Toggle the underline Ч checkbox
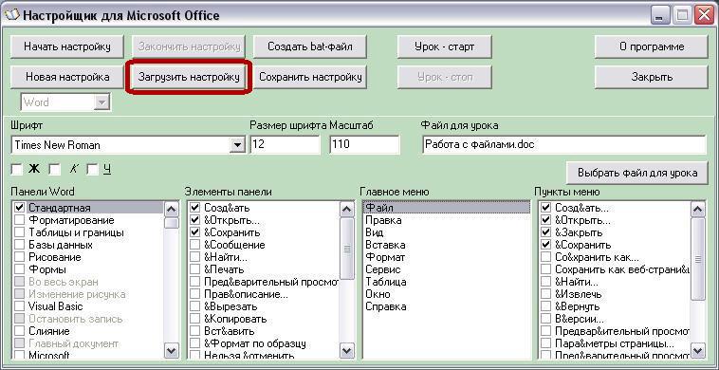This screenshot has height=370, width=719. (x=93, y=170)
